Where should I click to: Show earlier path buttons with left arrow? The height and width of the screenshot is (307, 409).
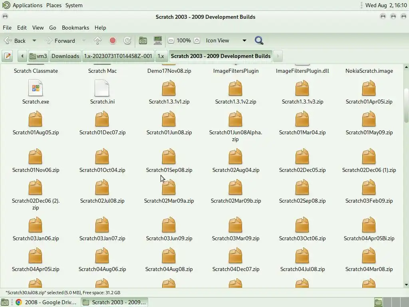22,56
